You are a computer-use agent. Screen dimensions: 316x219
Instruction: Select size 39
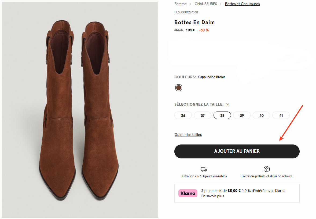(x=242, y=115)
